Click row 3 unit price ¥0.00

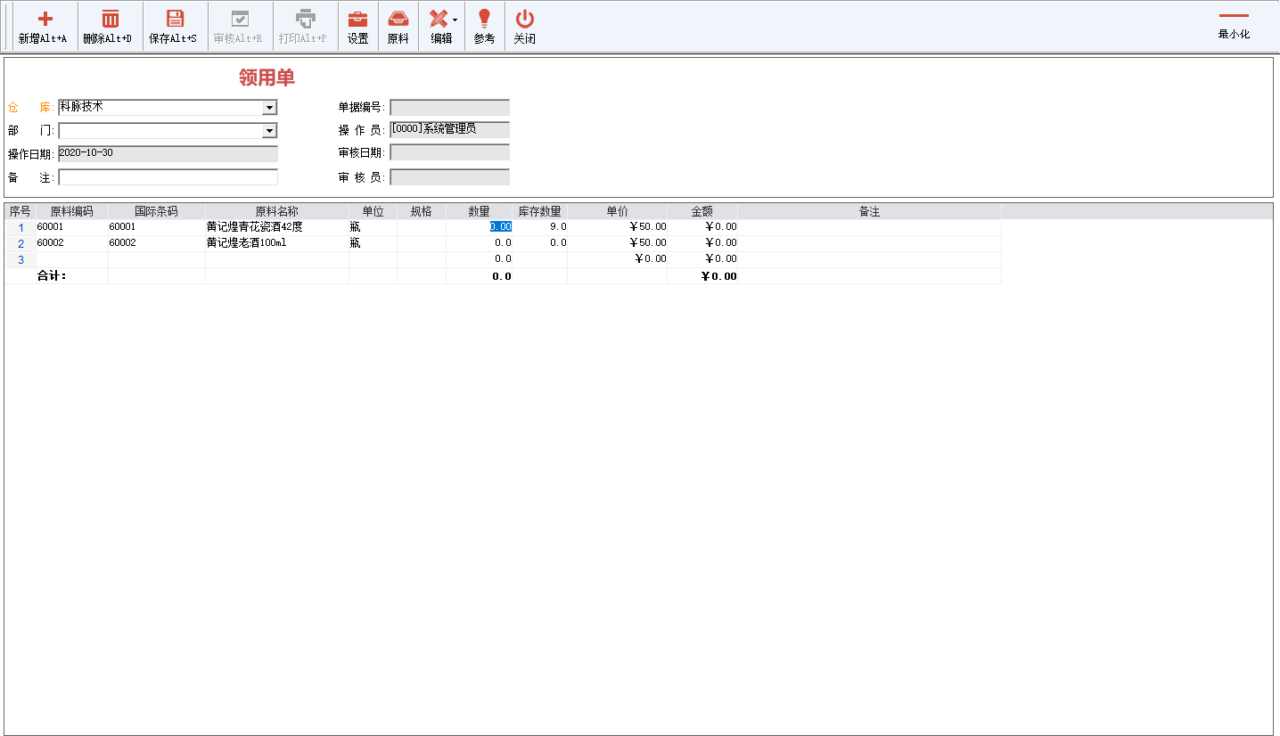tap(617, 259)
